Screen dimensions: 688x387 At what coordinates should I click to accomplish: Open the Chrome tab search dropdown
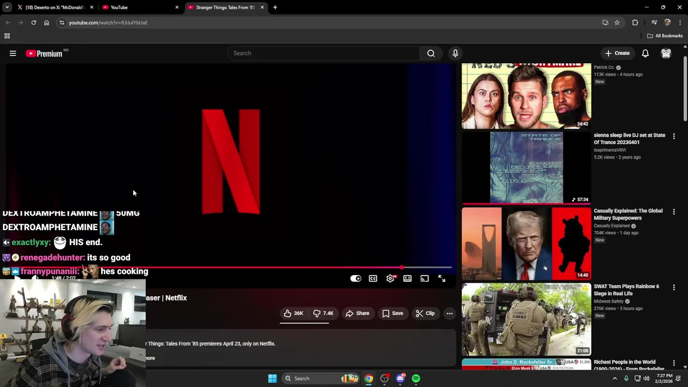tap(7, 8)
